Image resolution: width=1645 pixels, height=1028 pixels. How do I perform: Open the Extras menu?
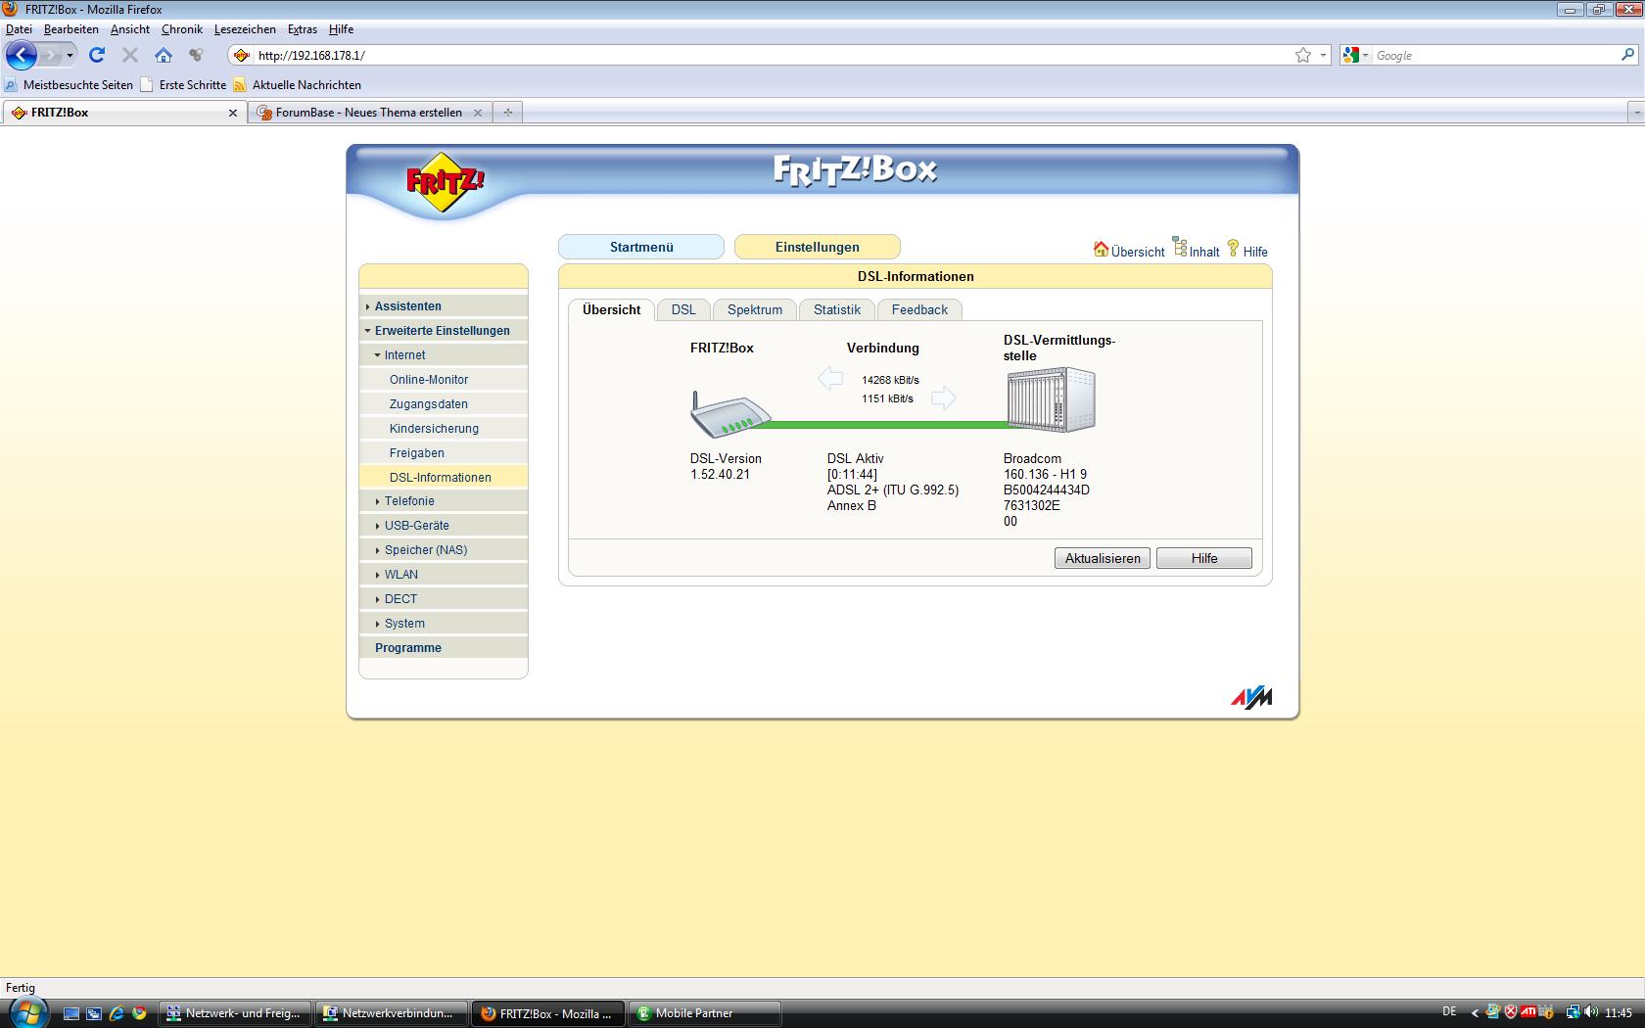pos(303,29)
